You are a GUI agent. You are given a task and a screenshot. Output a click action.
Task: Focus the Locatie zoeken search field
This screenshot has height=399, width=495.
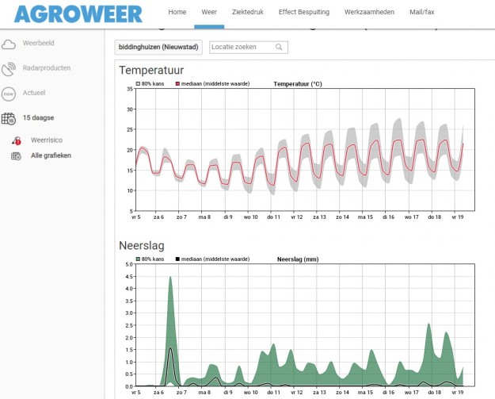pyautogui.click(x=242, y=48)
